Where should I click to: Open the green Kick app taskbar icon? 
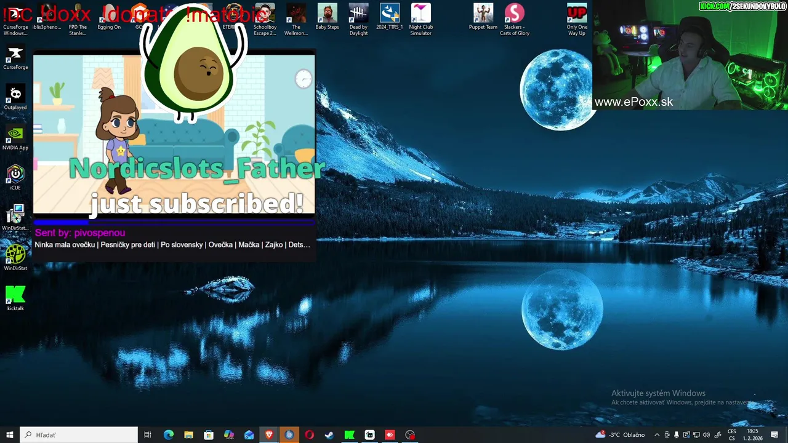pyautogui.click(x=350, y=435)
